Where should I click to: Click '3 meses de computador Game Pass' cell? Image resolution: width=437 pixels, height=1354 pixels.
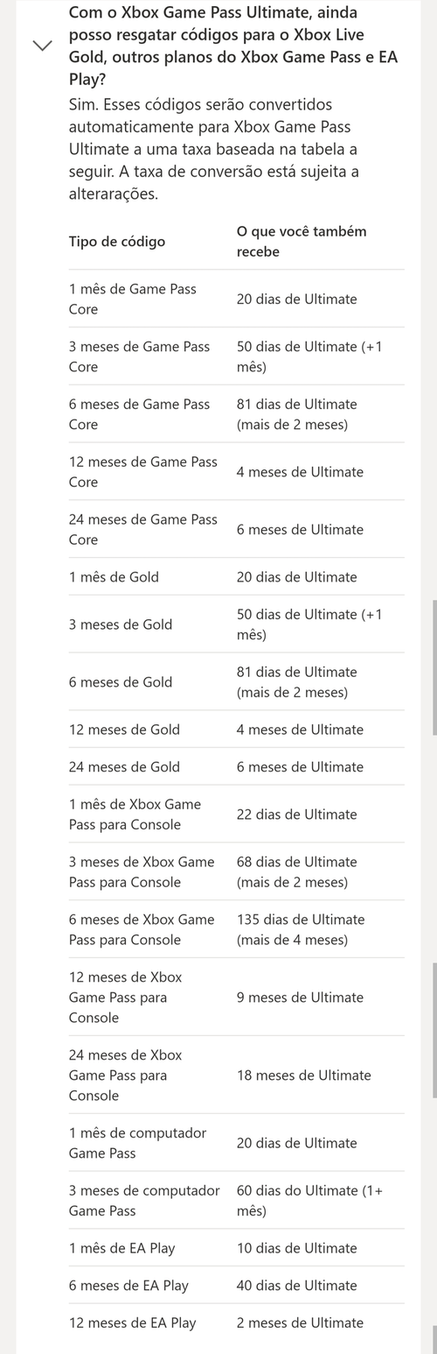[x=144, y=1201]
